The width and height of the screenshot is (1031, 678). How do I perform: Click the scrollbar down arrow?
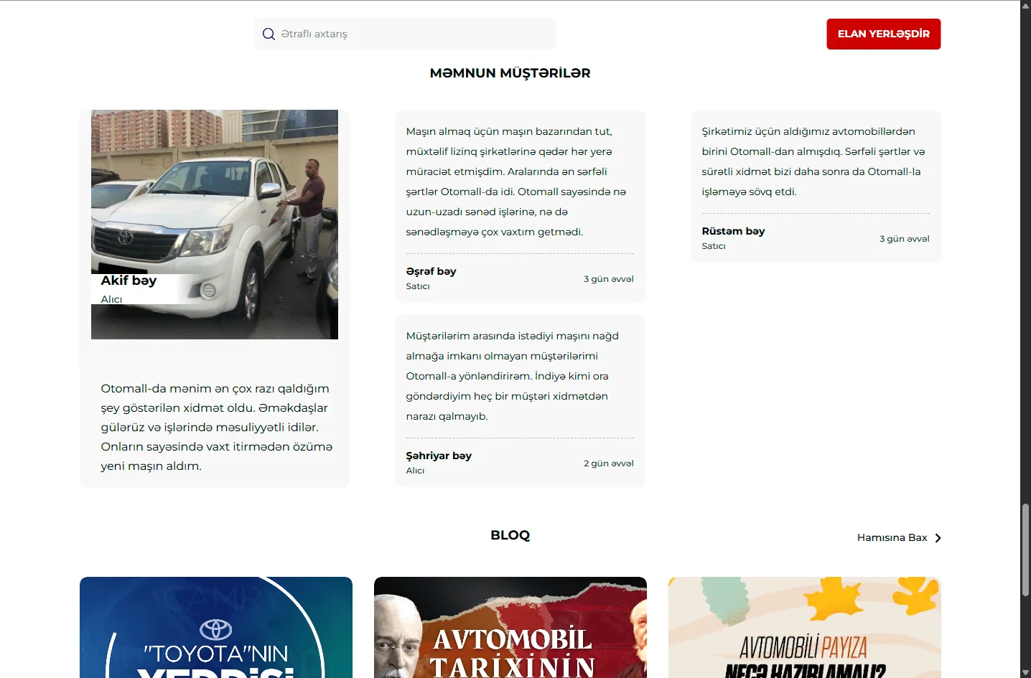[1026, 672]
